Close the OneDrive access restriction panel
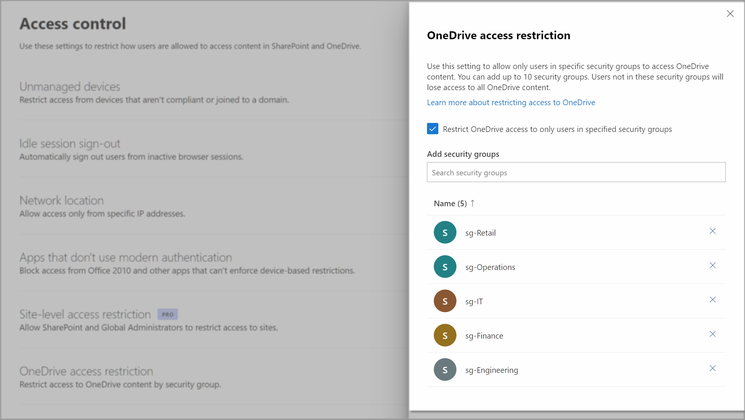745x420 pixels. click(730, 14)
